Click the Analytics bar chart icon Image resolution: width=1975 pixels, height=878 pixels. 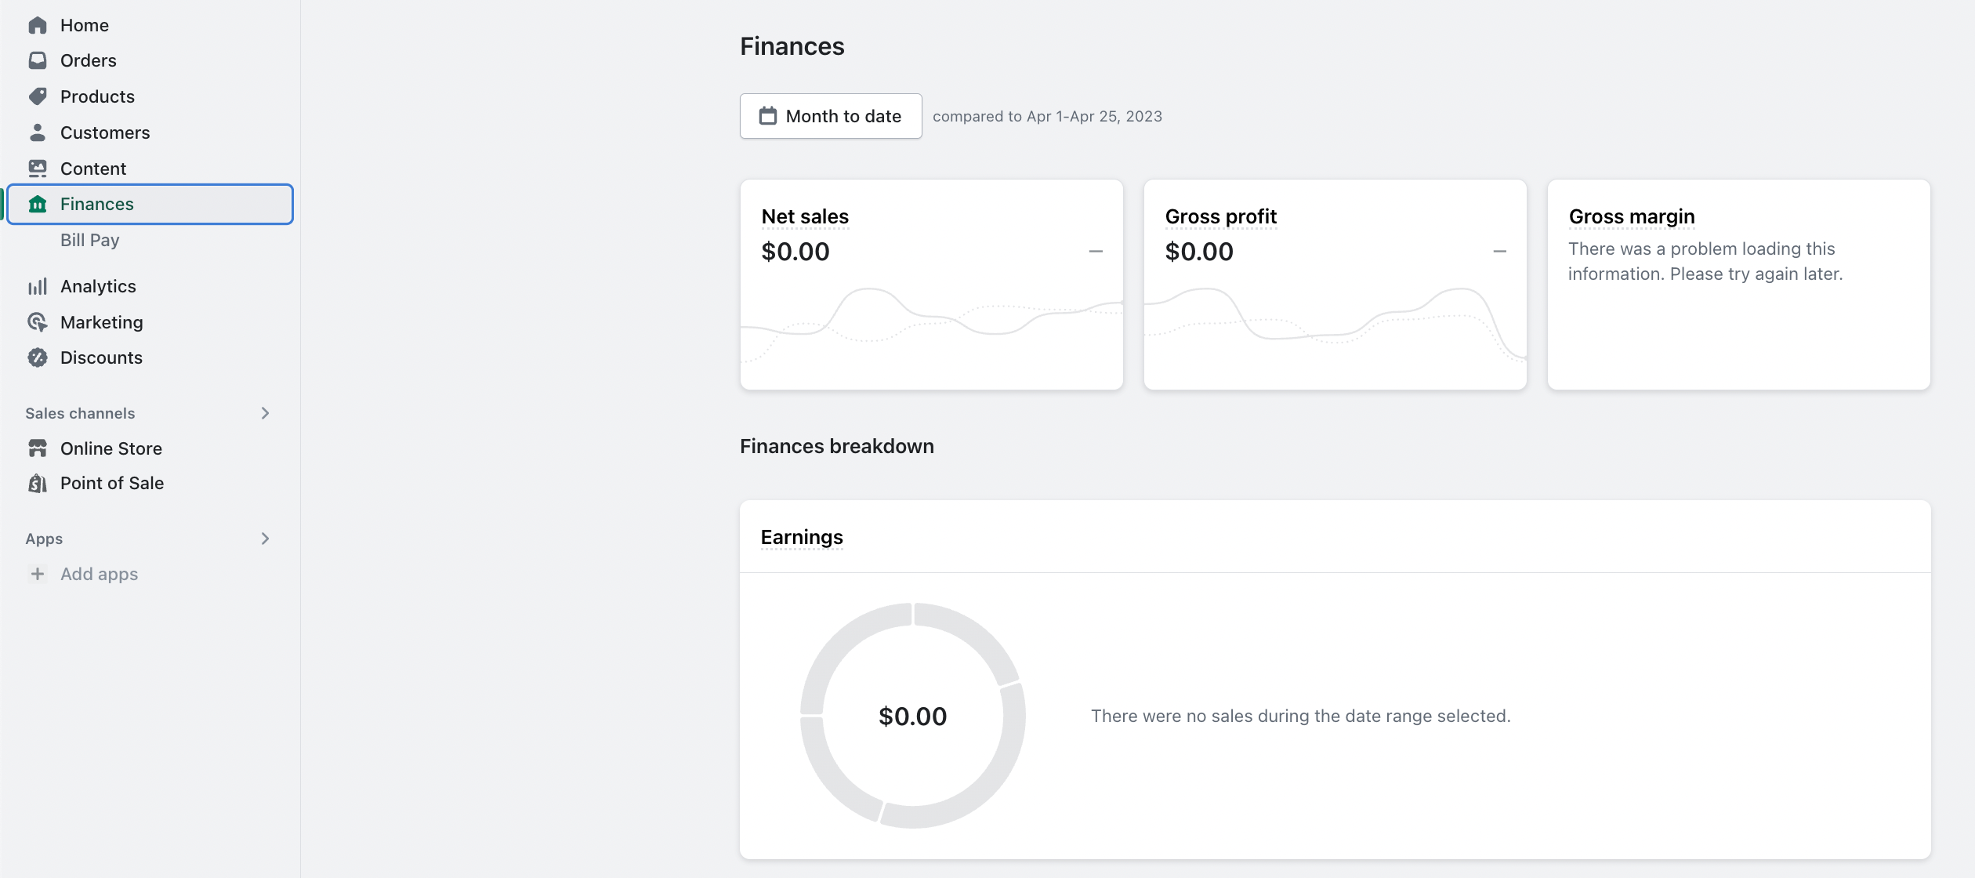(x=37, y=286)
